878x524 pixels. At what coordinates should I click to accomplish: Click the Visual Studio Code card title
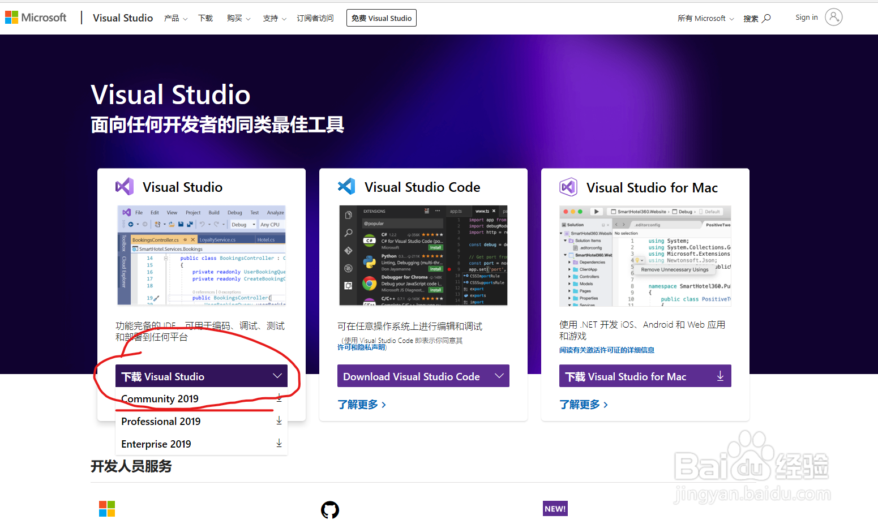(x=422, y=187)
